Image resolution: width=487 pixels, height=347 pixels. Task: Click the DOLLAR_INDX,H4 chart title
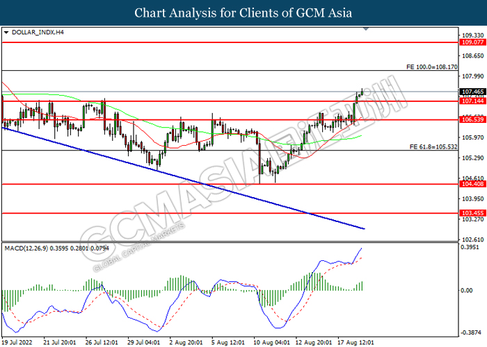point(38,32)
